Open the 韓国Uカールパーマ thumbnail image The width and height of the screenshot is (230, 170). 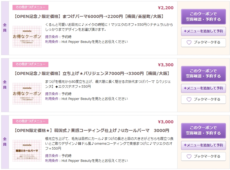27,151
